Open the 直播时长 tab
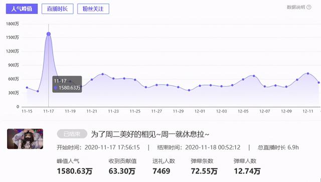The width and height of the screenshot is (321, 182). 58,9
